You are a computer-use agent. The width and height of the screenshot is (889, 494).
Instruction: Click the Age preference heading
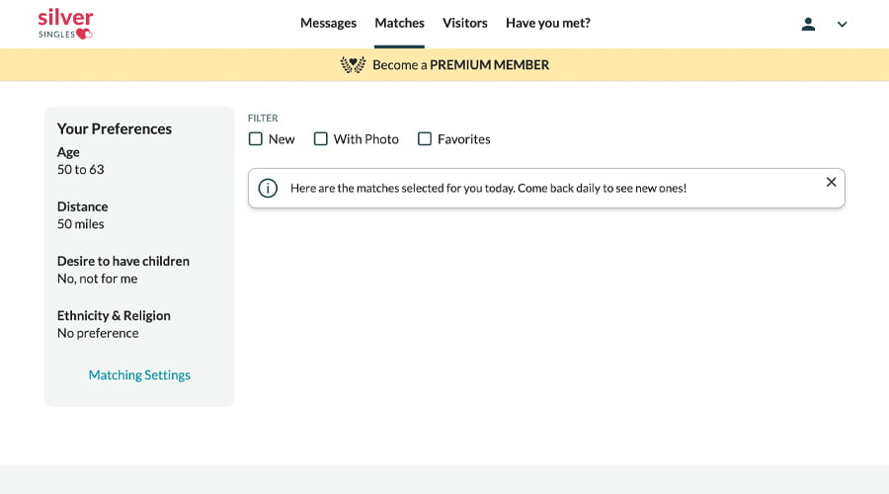(x=68, y=152)
